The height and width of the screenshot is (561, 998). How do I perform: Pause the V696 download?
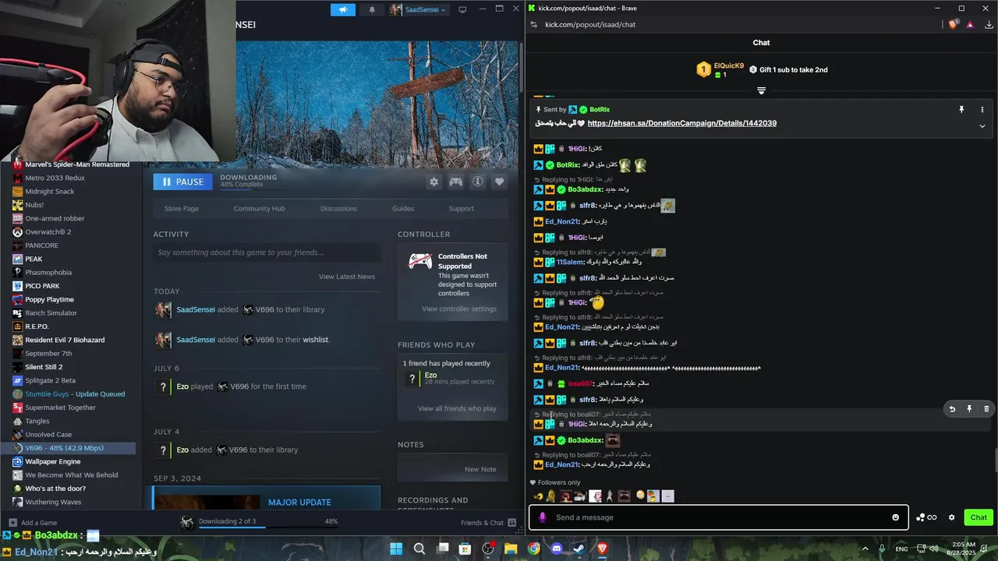point(183,182)
